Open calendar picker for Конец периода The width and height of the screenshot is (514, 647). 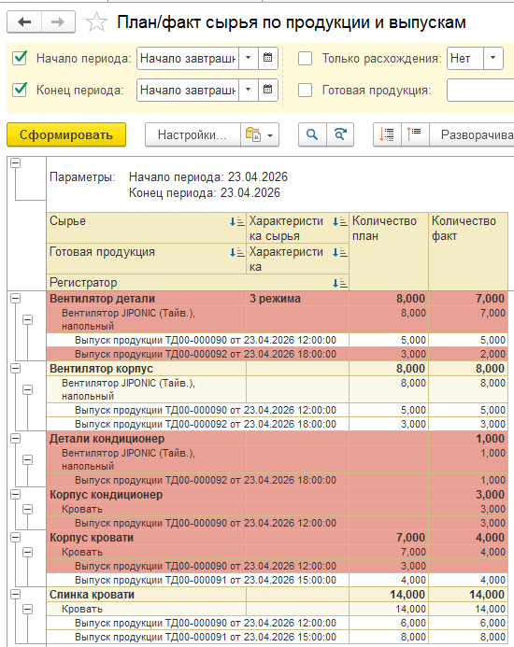point(267,90)
